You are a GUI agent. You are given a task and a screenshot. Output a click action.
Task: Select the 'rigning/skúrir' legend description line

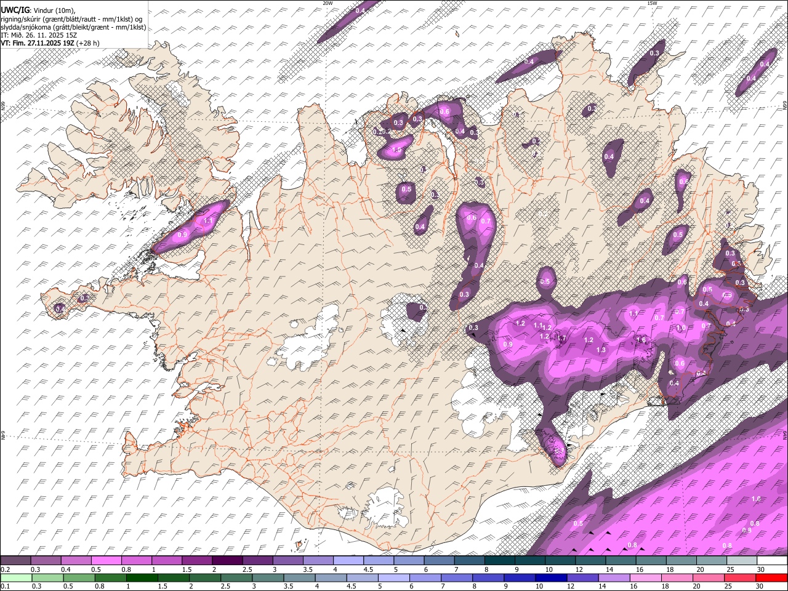pos(72,18)
